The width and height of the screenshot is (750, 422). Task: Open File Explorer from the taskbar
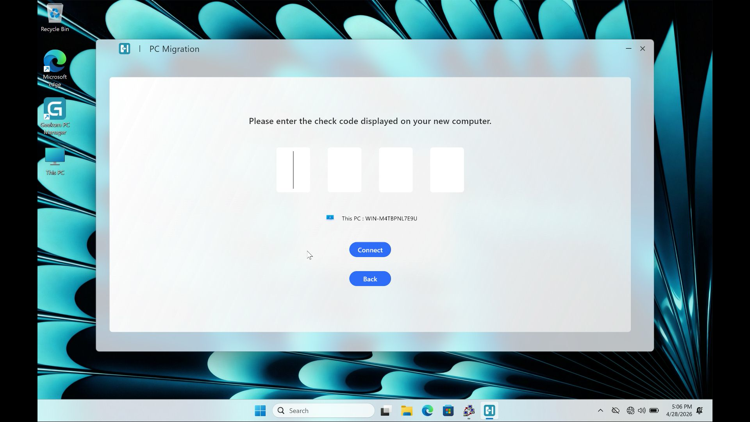click(x=407, y=411)
